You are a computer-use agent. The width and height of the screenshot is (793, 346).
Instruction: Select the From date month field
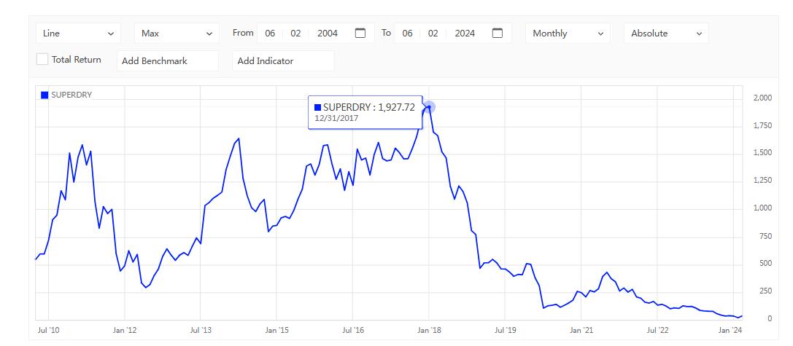pyautogui.click(x=270, y=34)
